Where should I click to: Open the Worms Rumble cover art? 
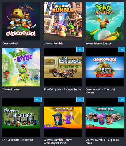[x=63, y=21]
